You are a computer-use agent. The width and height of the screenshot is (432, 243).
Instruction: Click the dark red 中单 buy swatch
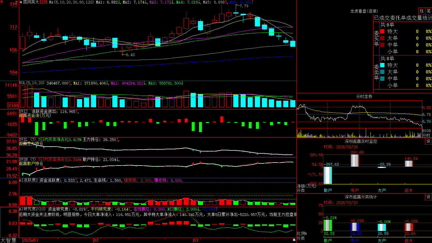[x=382, y=45]
